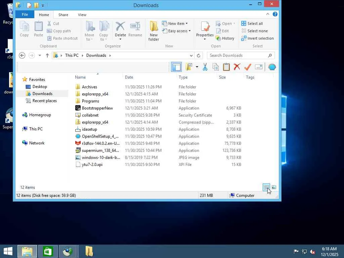Create a New folder from the ribbon
344x258 pixels.
[154, 31]
